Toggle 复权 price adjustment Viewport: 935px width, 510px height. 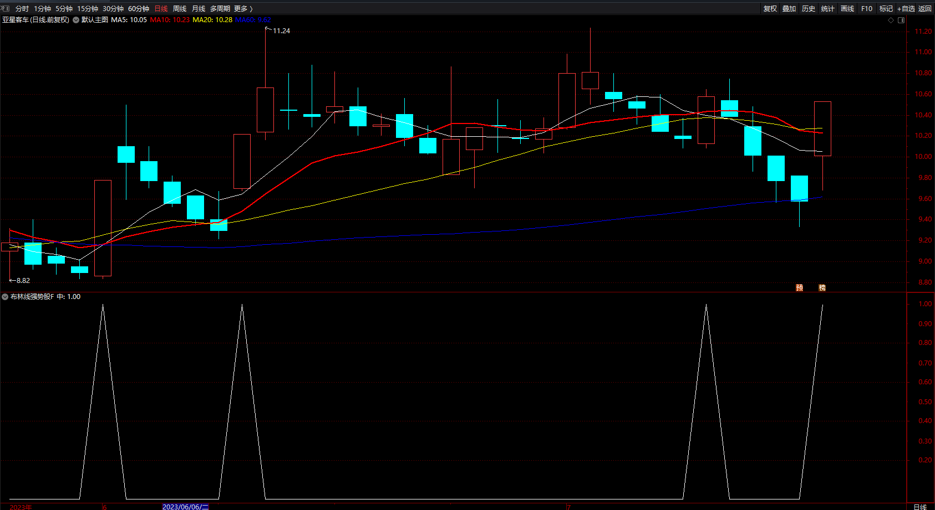(770, 8)
